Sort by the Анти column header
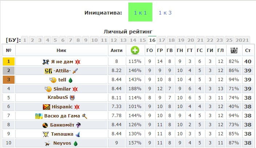 (x=116, y=50)
